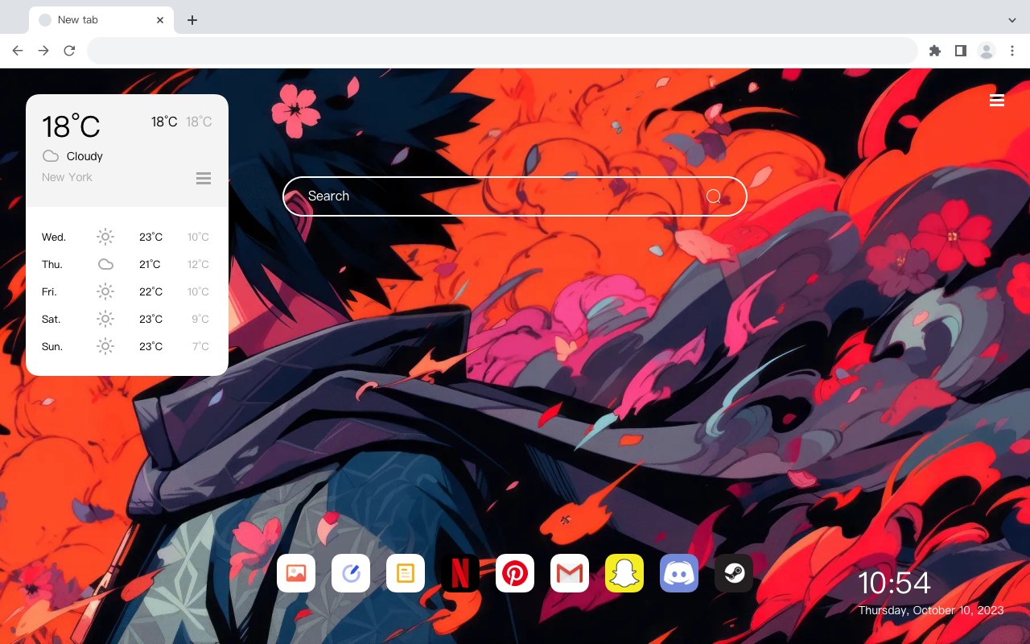Select the Thu. forecast row
The image size is (1030, 644).
click(126, 264)
